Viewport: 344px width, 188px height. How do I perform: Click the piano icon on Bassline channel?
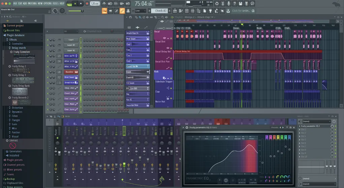coord(76,72)
